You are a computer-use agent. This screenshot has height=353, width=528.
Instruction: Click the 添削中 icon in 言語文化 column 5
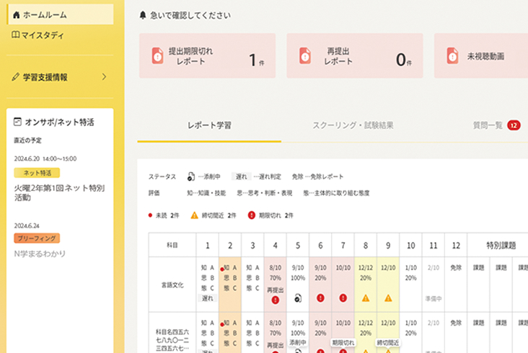[296, 297]
